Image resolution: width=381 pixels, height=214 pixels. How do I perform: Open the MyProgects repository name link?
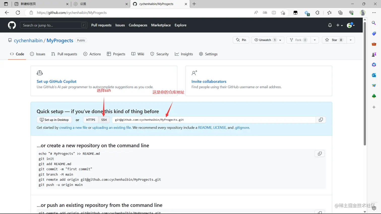60,40
